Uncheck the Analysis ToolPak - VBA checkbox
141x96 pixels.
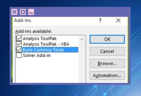[x=19, y=44]
